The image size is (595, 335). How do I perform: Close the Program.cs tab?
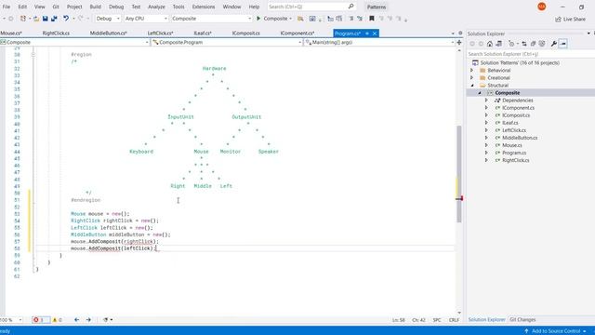[375, 33]
